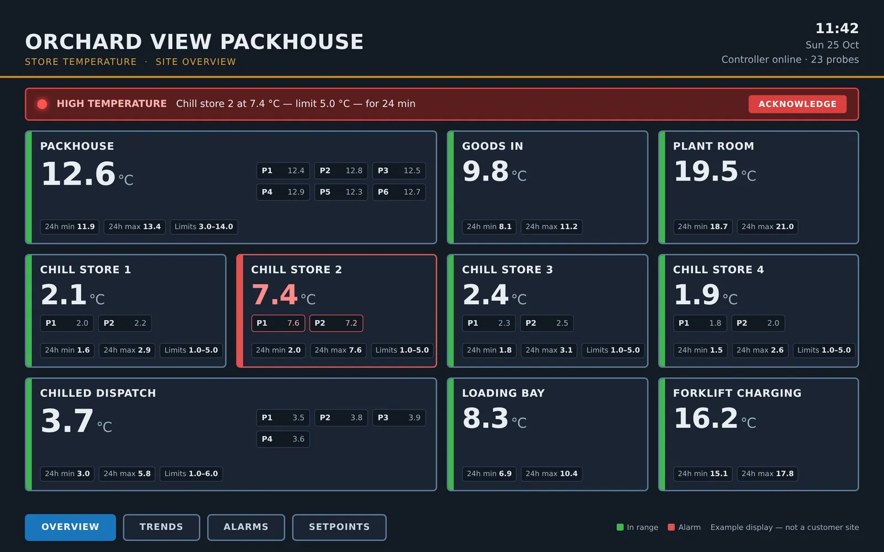884x552 pixels.
Task: Click Packhouse 24h min 11.9 chip
Action: tap(70, 227)
